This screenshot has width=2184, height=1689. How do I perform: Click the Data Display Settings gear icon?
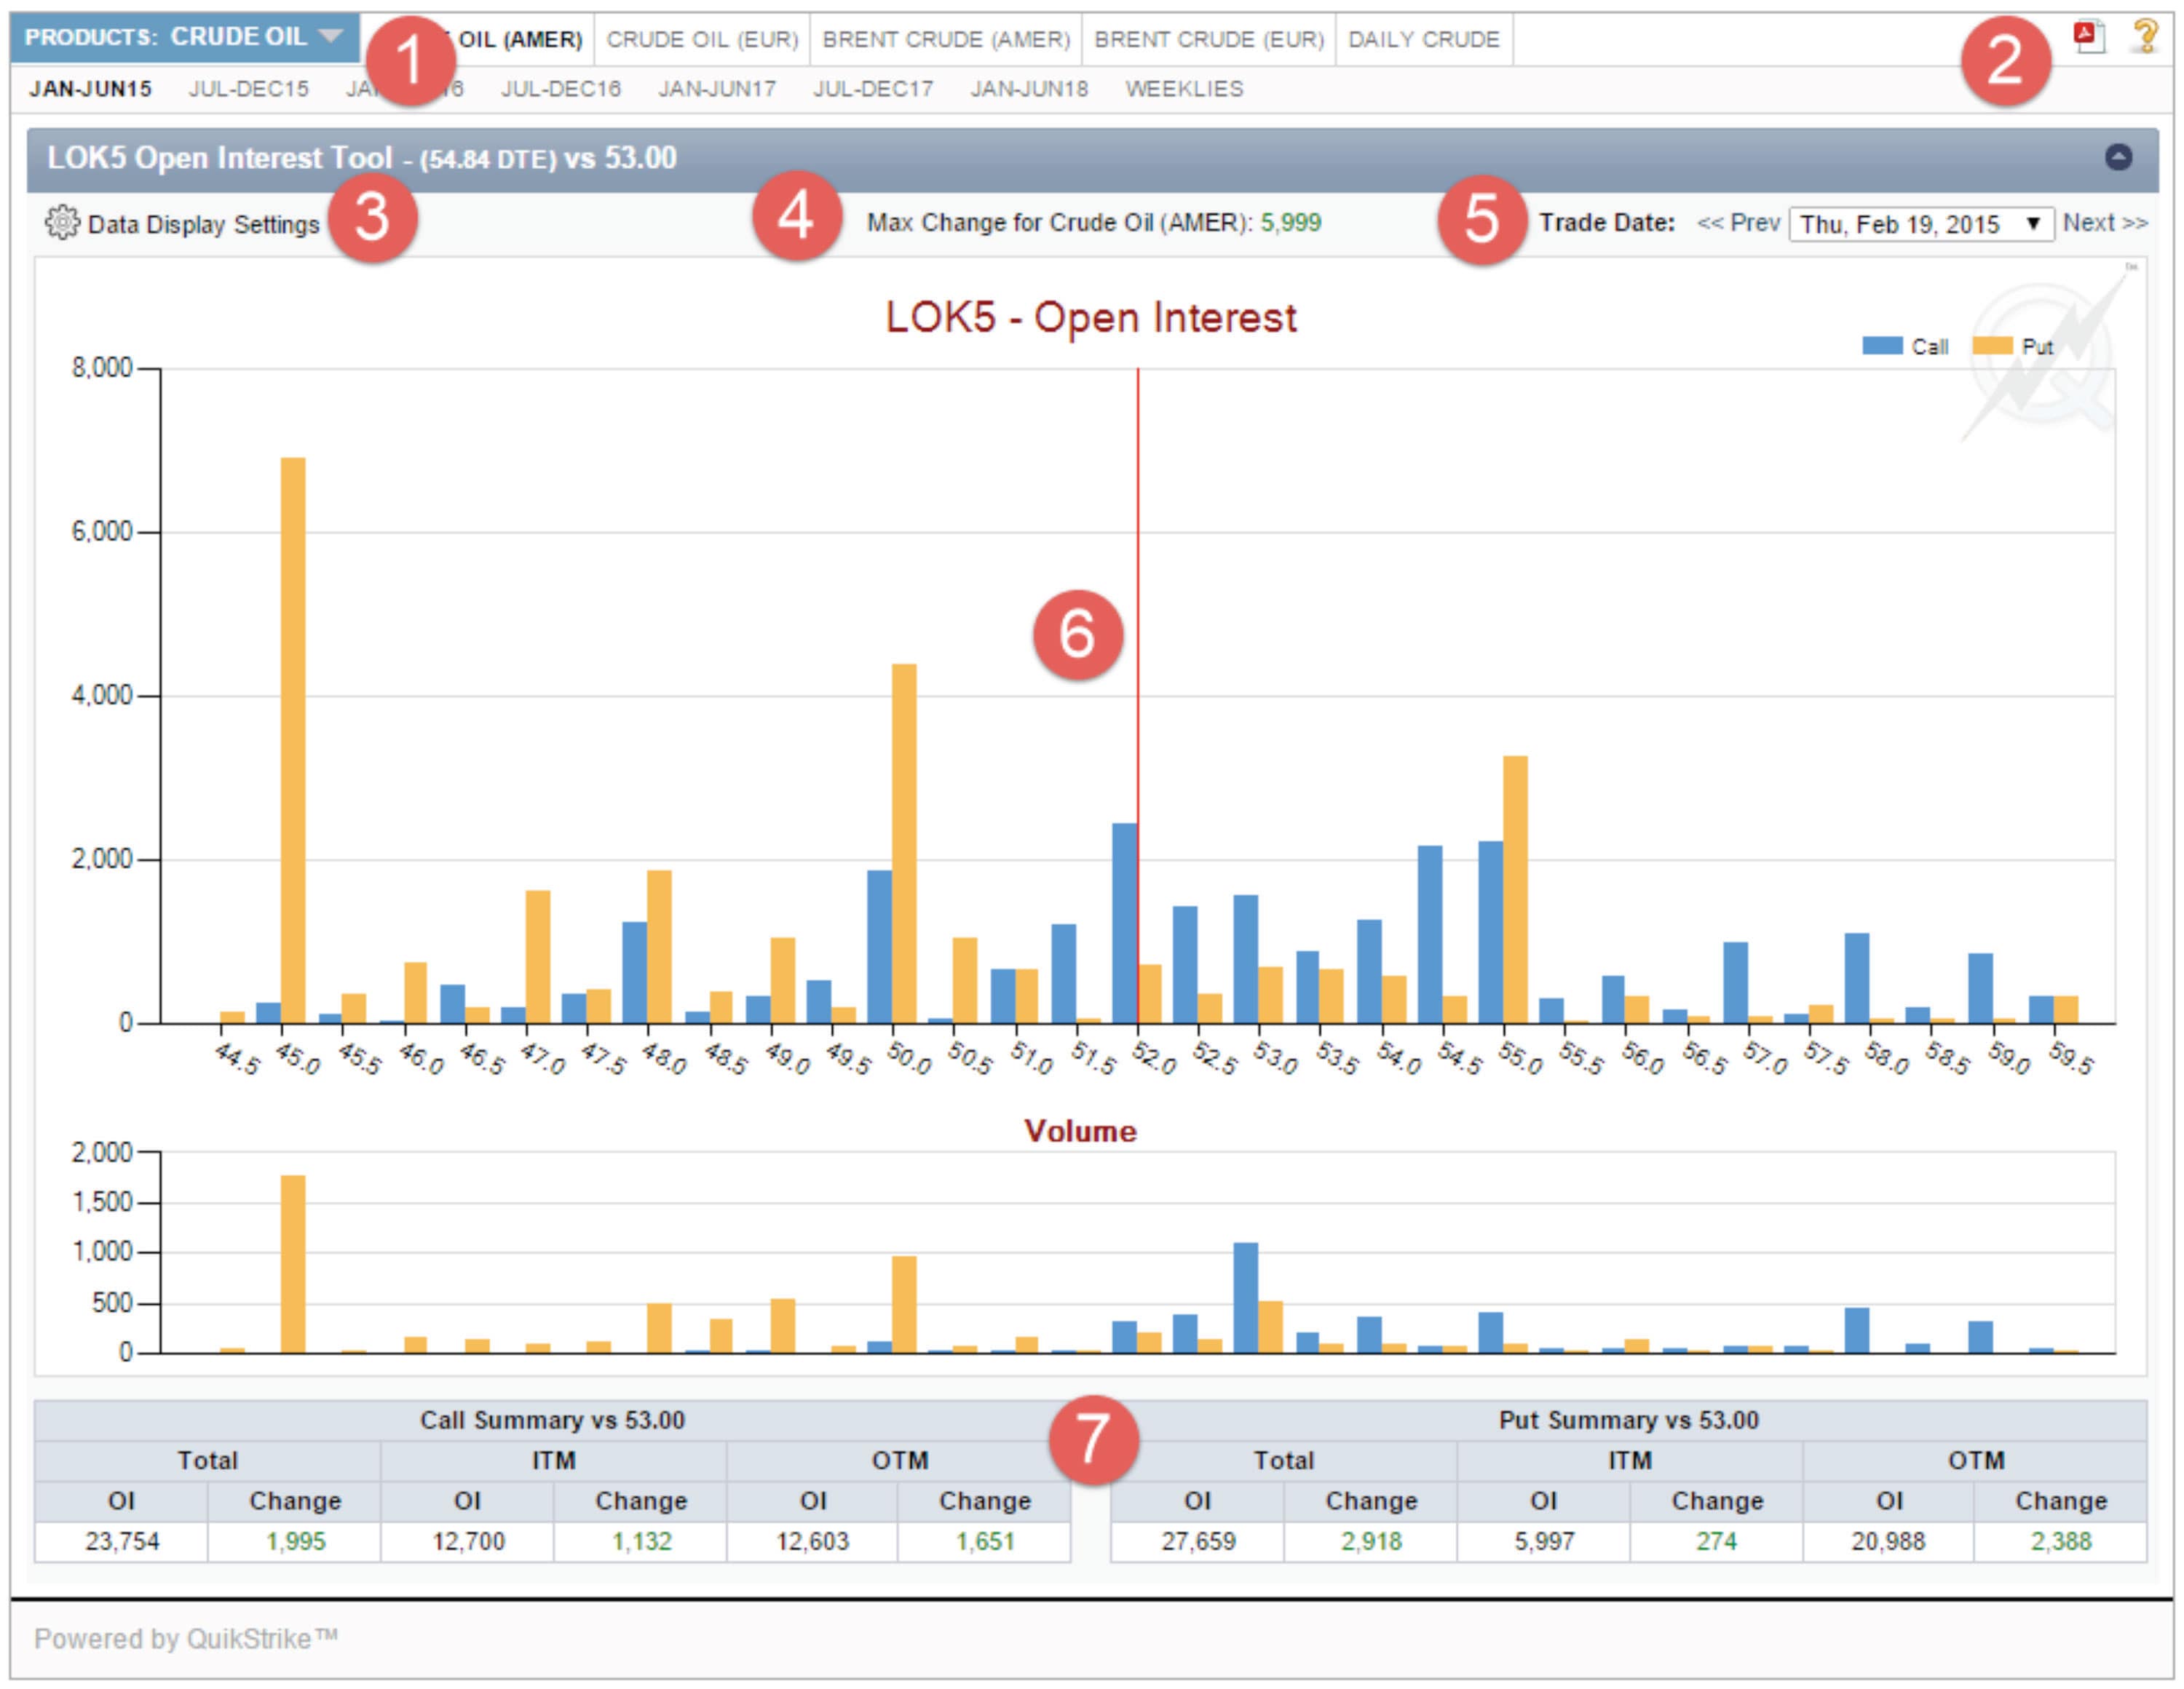coord(62,223)
